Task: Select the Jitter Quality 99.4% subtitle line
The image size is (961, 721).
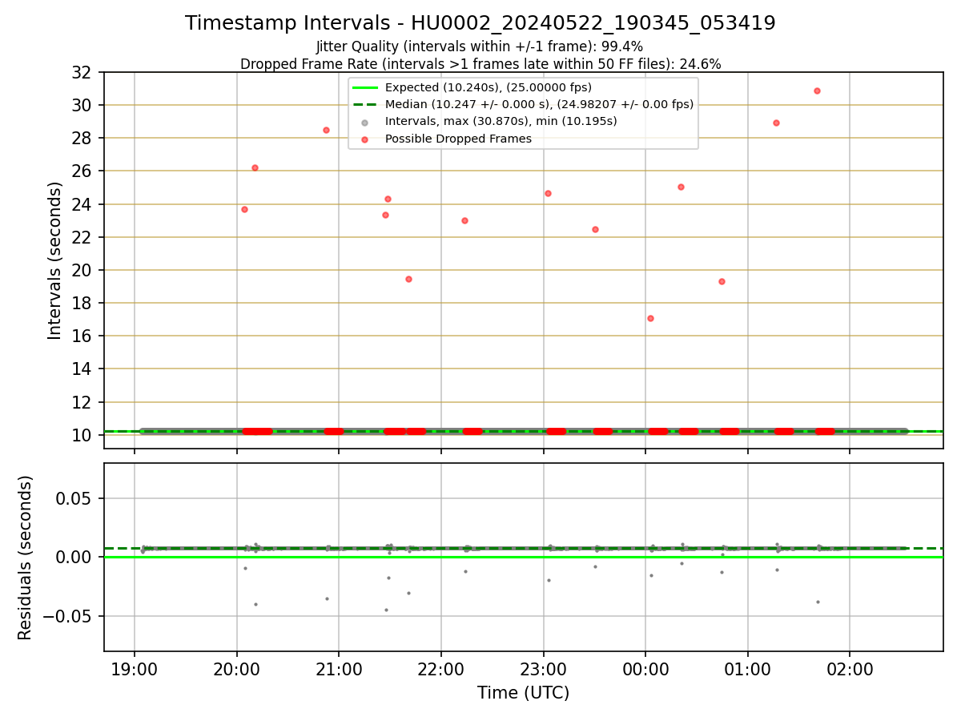Action: [480, 46]
